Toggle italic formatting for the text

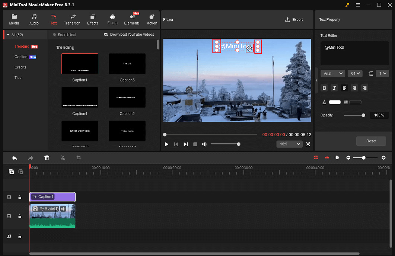tap(334, 88)
